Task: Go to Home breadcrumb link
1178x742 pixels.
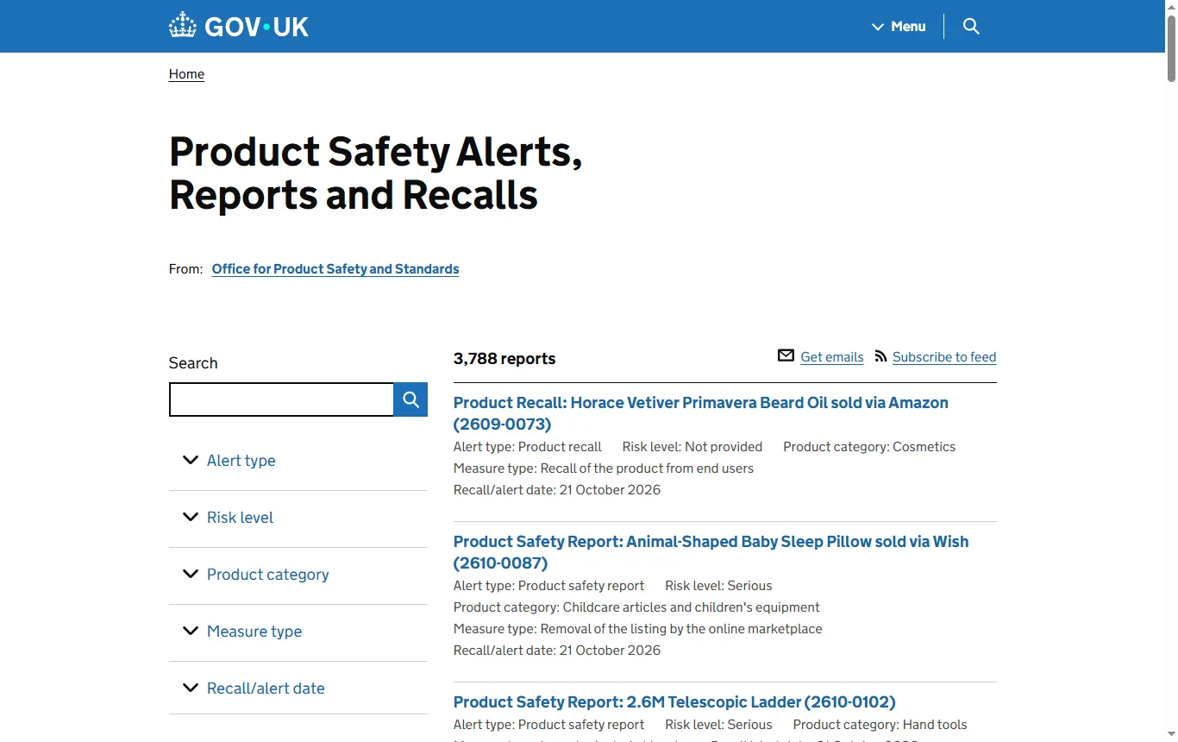Action: coord(186,74)
